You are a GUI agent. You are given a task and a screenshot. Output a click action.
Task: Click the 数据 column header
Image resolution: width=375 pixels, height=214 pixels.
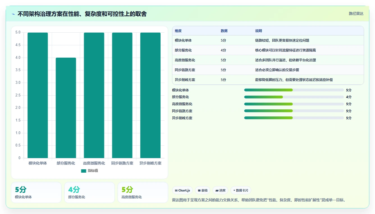[x=224, y=31]
